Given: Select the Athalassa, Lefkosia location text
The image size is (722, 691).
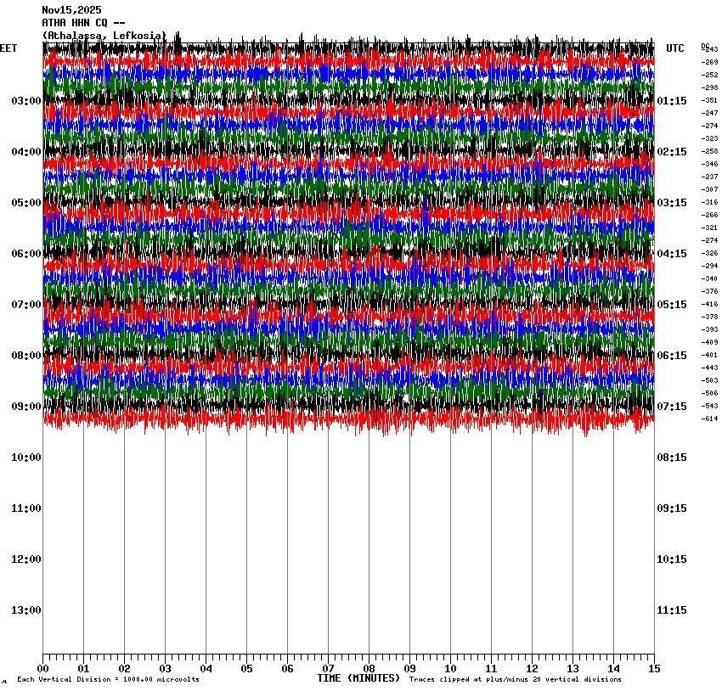Looking at the screenshot, I should click(104, 36).
